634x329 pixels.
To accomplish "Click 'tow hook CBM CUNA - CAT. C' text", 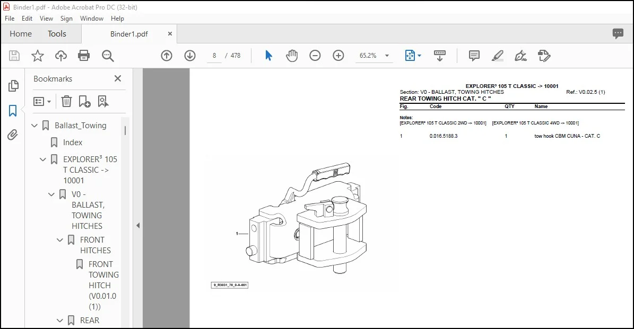I will point(567,136).
